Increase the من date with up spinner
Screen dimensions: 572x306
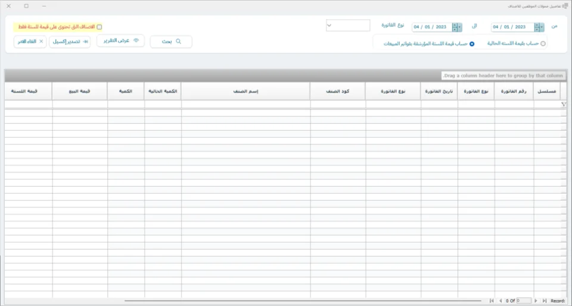click(x=537, y=25)
